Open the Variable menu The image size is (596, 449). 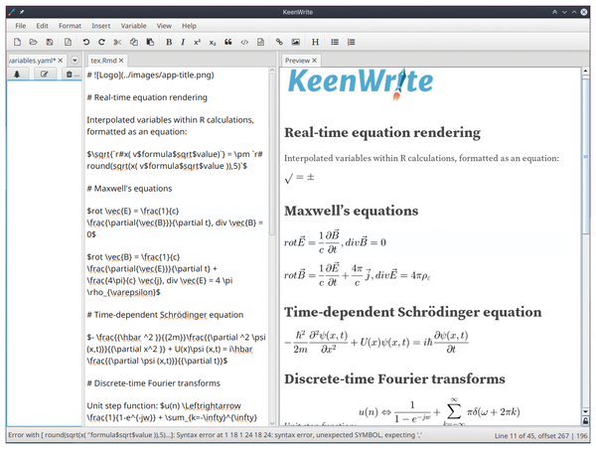click(x=133, y=26)
